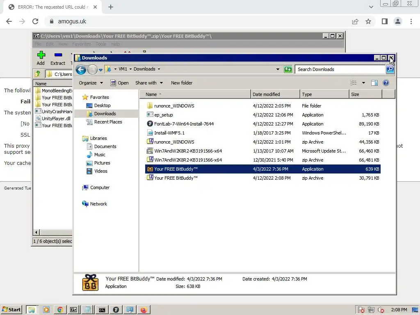The image size is (420, 315).
Task: Click the Add button in 7-Zip window
Action: click(x=41, y=58)
